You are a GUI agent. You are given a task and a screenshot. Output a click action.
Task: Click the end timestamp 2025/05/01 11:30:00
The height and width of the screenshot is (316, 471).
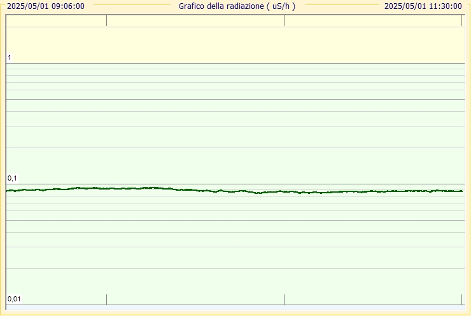tap(423, 6)
